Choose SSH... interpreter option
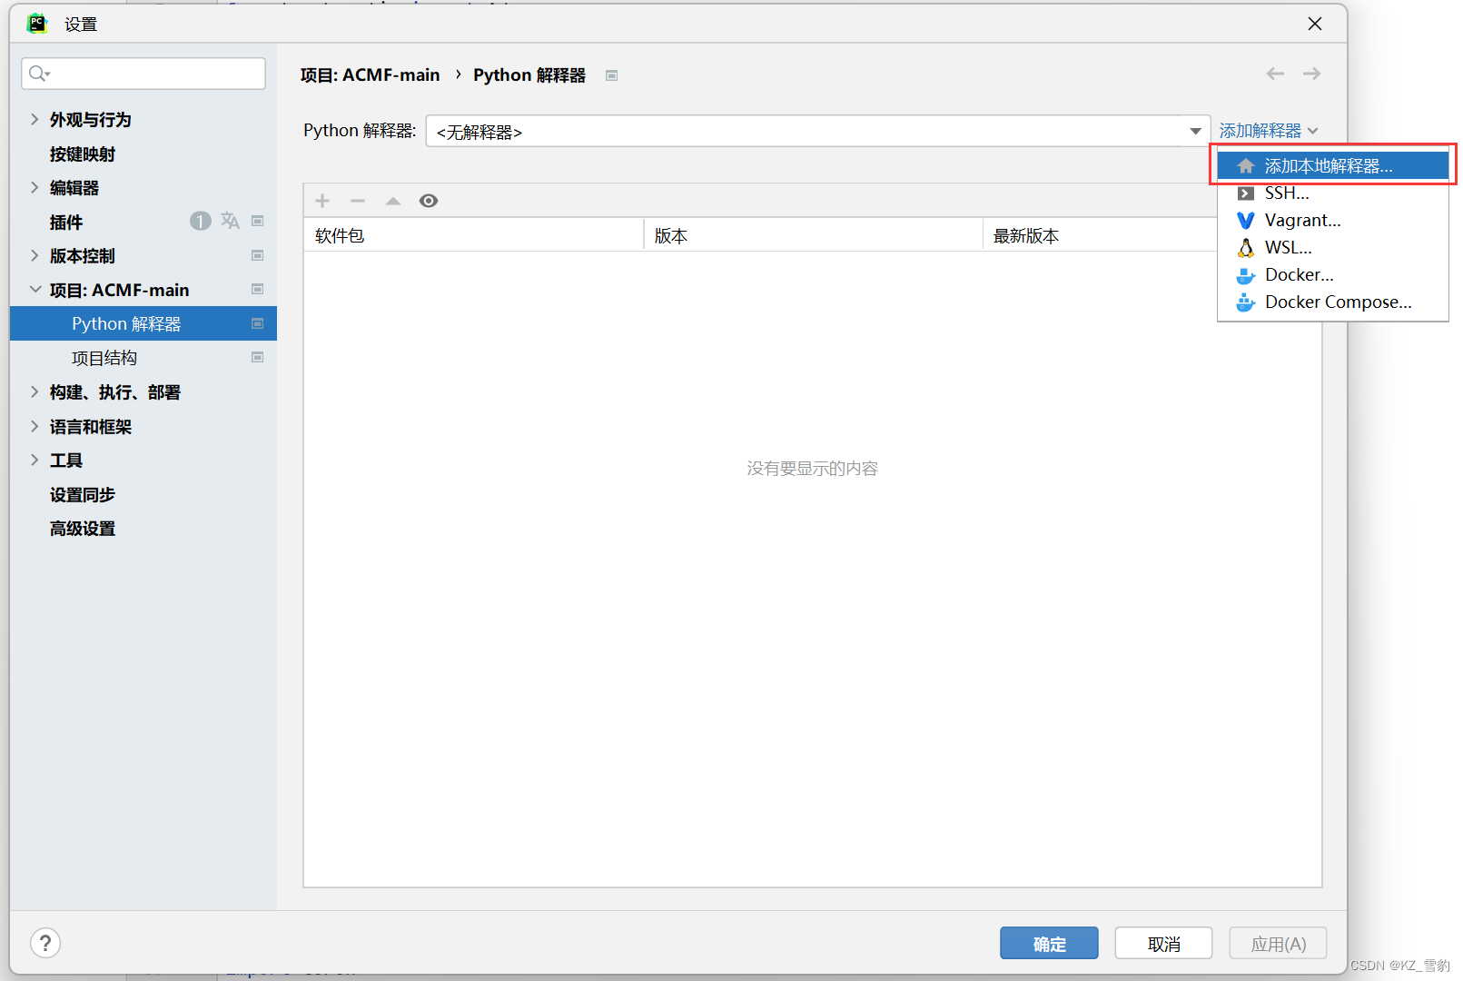 pyautogui.click(x=1333, y=193)
